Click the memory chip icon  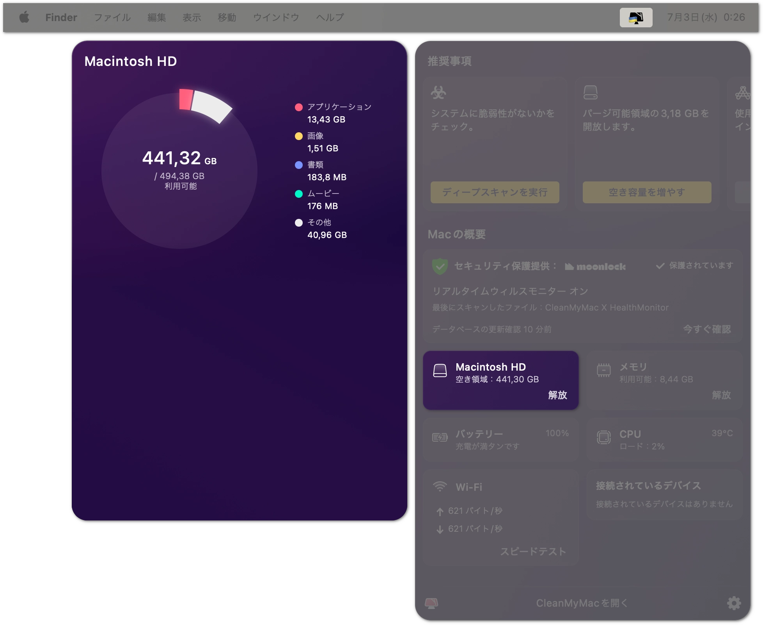[x=603, y=370]
